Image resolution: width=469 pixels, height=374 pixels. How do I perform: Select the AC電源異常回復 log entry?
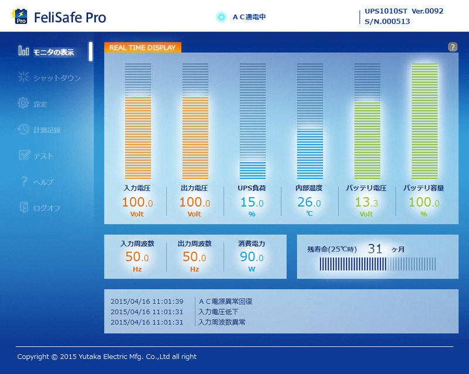point(225,301)
